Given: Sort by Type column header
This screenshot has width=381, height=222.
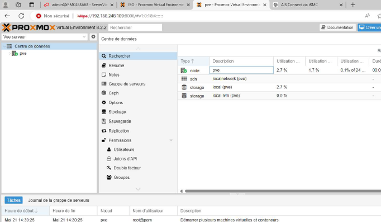Looking at the screenshot, I should pos(193,62).
